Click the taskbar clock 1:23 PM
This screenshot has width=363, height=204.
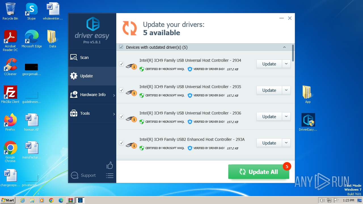point(348,200)
